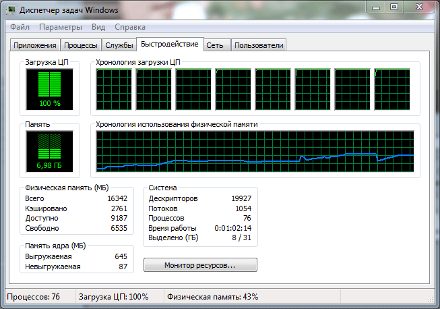Open the Файл menu
The height and width of the screenshot is (309, 440).
click(x=20, y=27)
